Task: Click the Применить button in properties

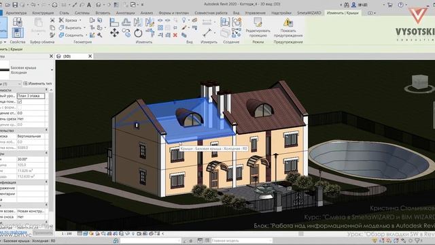Action: (43, 233)
